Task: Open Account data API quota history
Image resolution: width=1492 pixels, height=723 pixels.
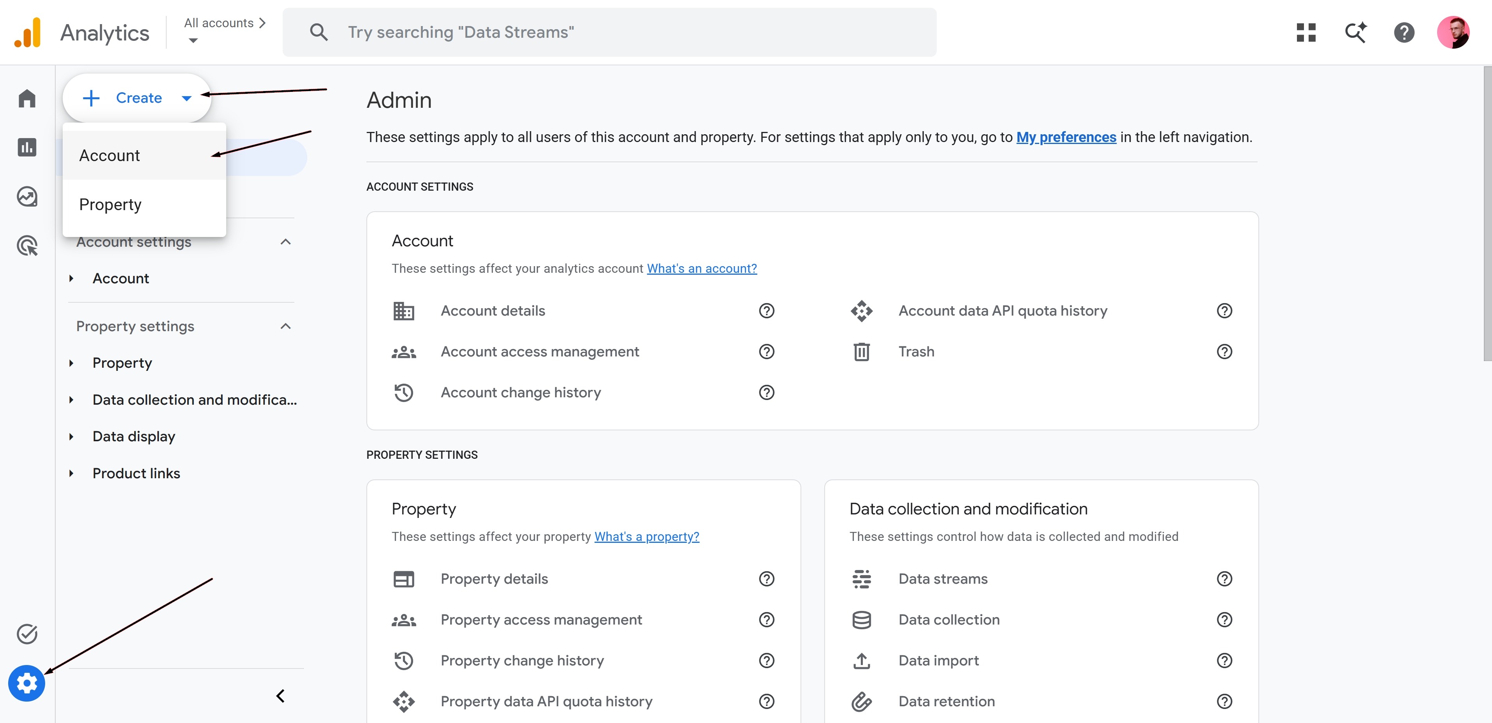Action: point(1003,311)
